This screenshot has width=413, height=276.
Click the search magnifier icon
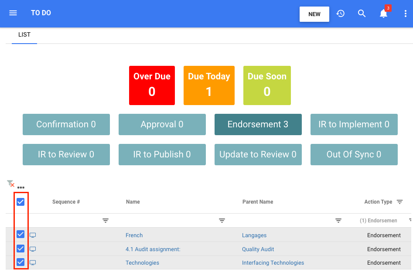pyautogui.click(x=362, y=14)
